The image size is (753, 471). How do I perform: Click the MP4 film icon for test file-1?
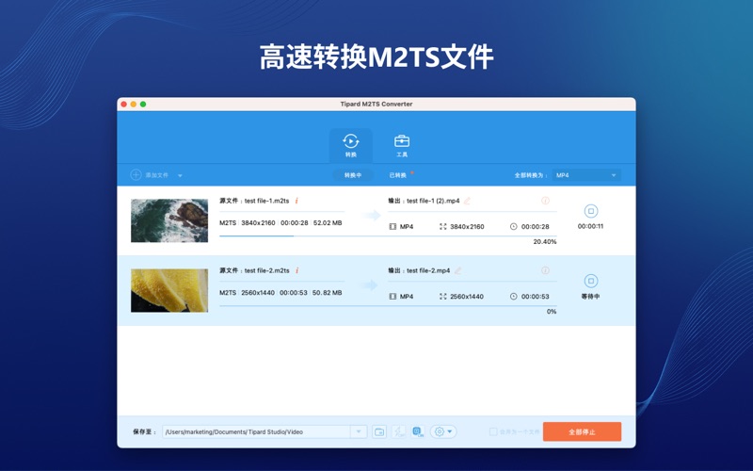[x=393, y=226]
